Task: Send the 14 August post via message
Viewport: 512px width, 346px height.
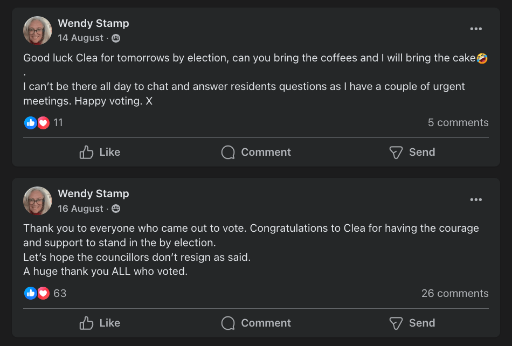Action: (412, 153)
